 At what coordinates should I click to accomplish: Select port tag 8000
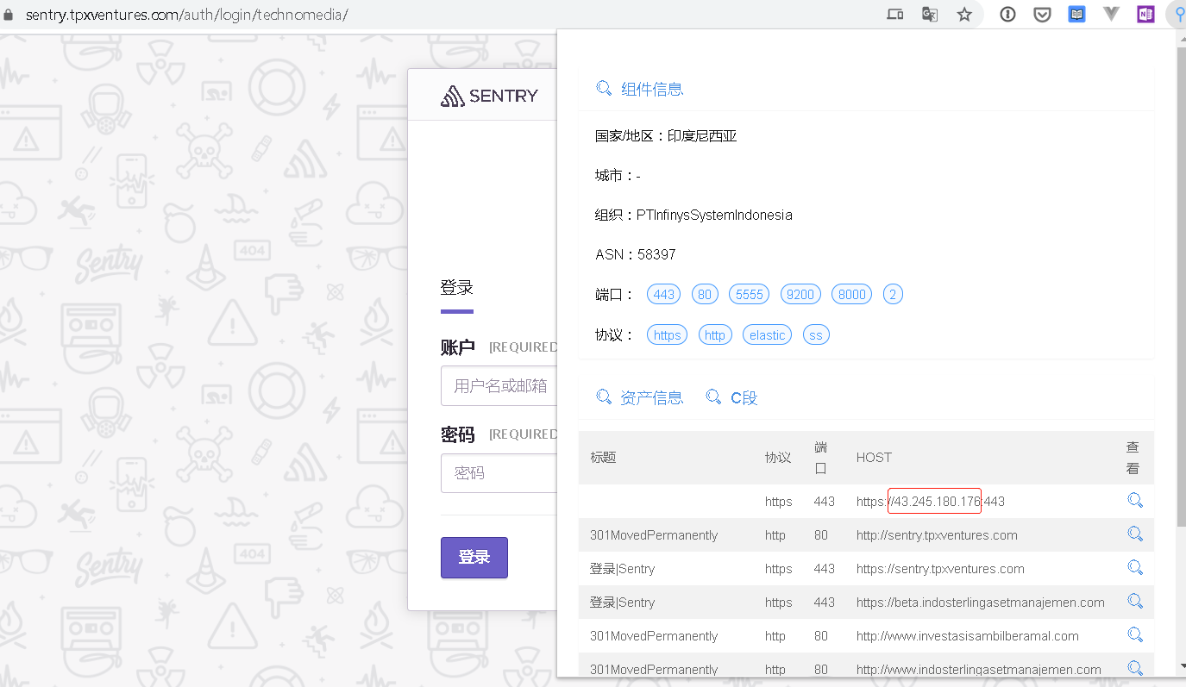[x=852, y=294]
